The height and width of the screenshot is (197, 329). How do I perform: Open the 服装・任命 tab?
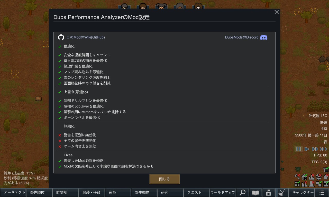pyautogui.click(x=92, y=192)
